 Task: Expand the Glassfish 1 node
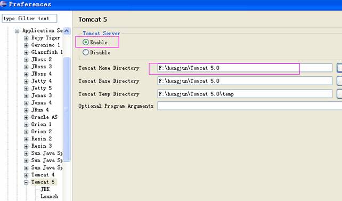click(26, 52)
